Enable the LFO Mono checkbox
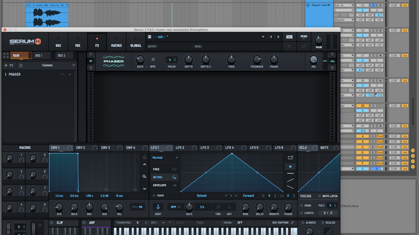Viewport: 419px width, 235px height. coord(154,196)
